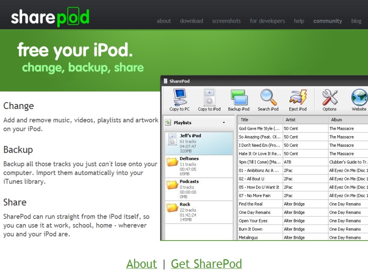Select the Deftones playlist name
The height and width of the screenshot is (276, 368).
click(189, 158)
